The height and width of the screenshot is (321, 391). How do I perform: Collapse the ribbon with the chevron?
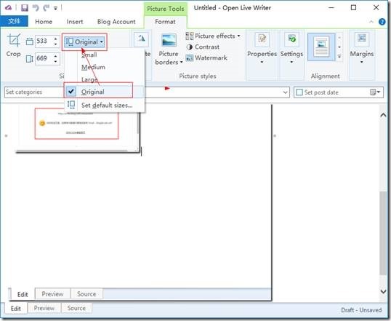tap(371, 22)
